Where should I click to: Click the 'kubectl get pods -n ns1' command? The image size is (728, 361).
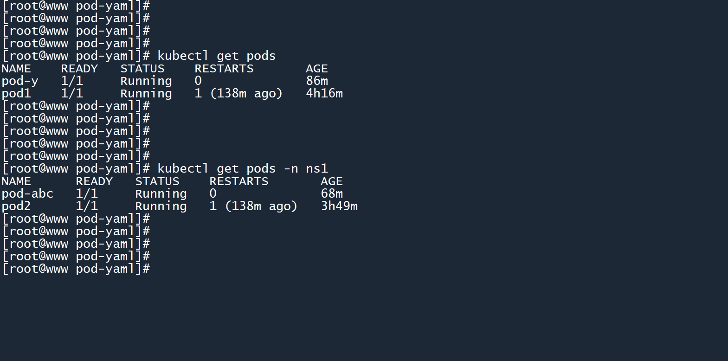[242, 169]
